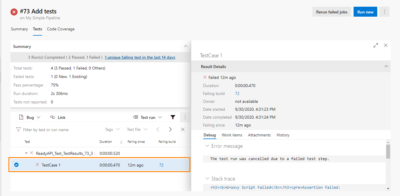Click the filter funnel icon in toolbar
The image size is (400, 196).
tap(173, 117)
